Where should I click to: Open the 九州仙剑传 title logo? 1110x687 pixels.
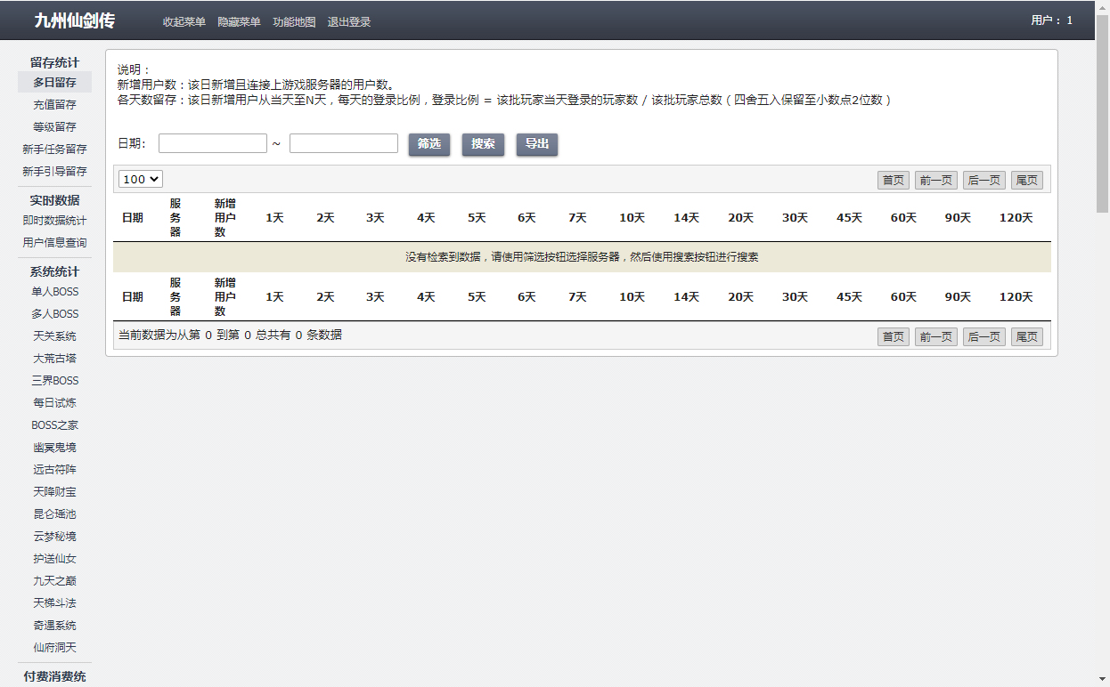pyautogui.click(x=75, y=20)
